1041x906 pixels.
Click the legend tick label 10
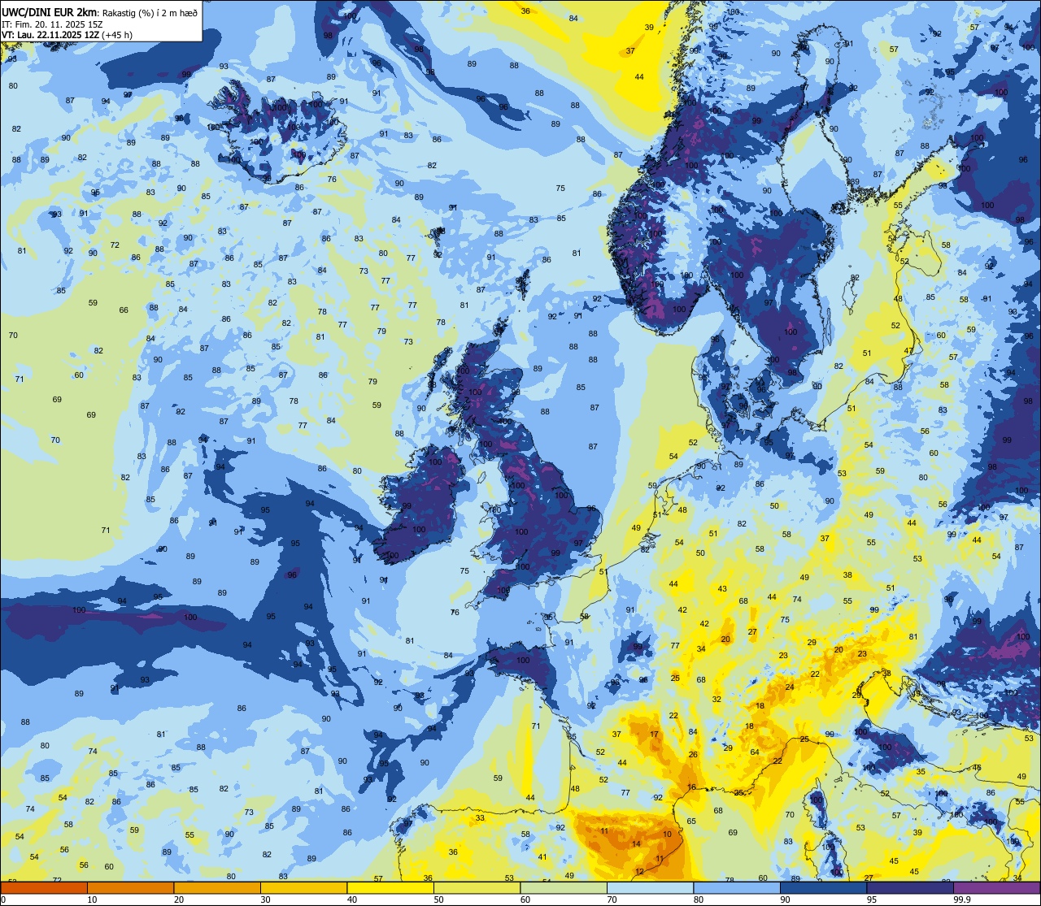[x=92, y=899]
